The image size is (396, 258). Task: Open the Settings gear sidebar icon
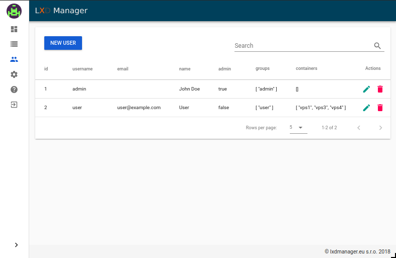14,74
